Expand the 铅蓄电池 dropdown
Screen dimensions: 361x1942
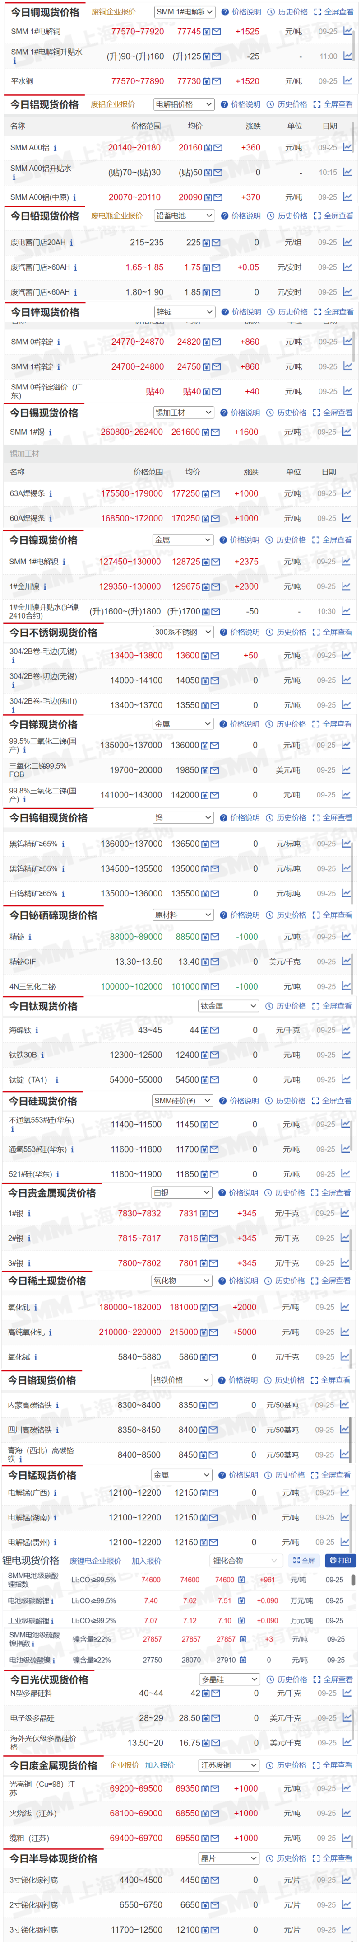tap(184, 216)
